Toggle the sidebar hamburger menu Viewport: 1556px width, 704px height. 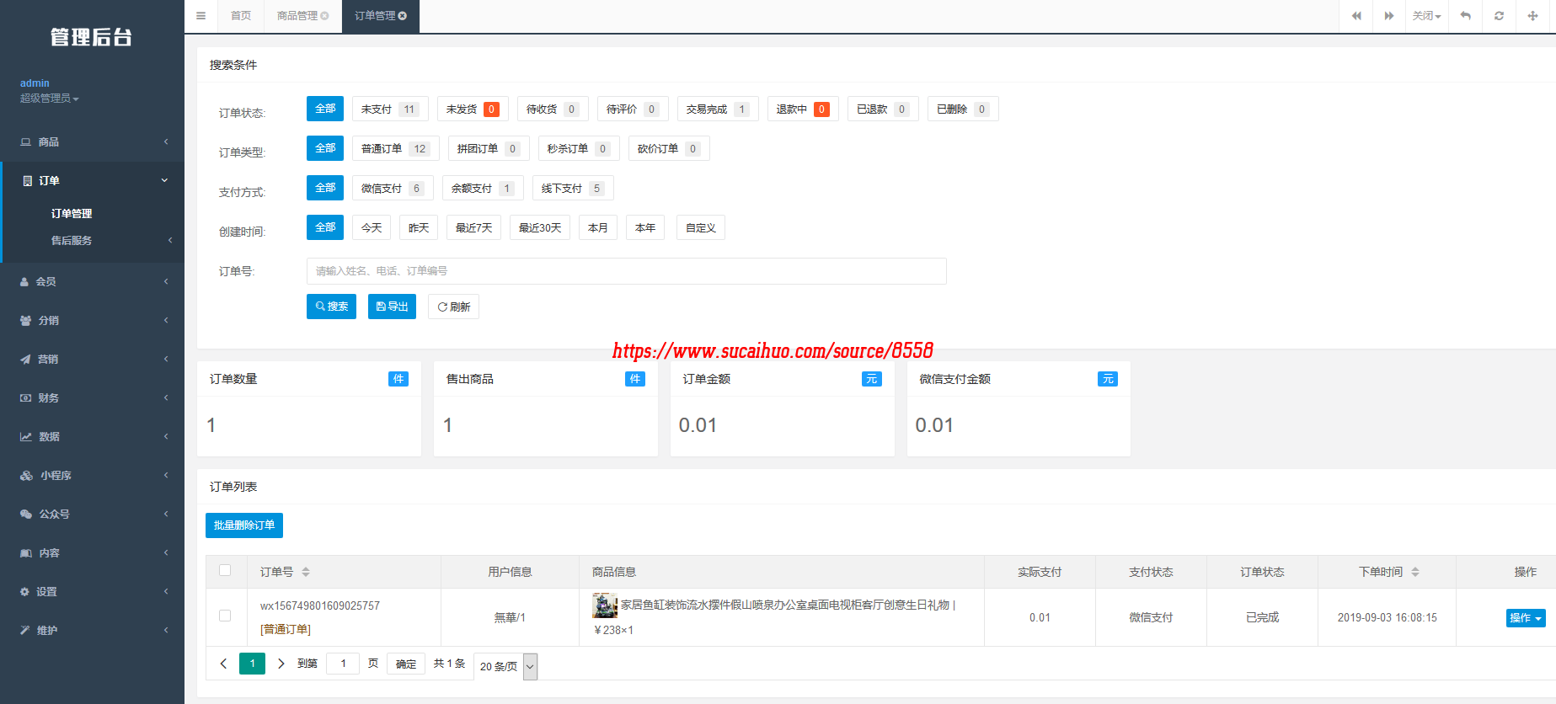[x=201, y=16]
